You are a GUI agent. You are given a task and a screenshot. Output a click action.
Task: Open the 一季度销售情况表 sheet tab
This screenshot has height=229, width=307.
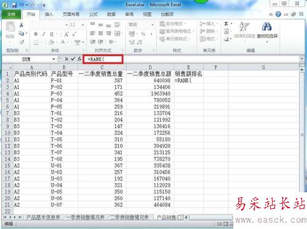(85, 217)
